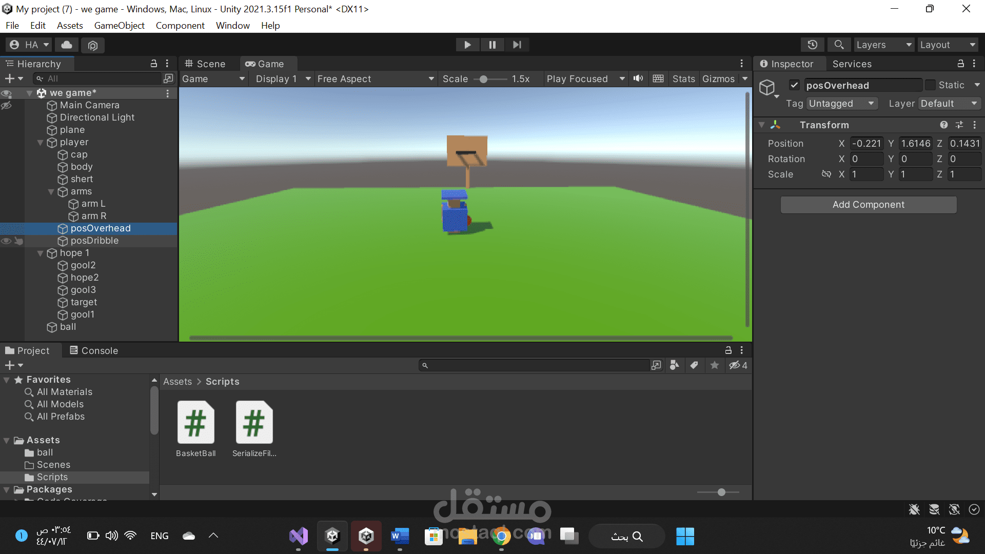Open Hierarchy search window icon
This screenshot has width=985, height=554.
coord(168,78)
